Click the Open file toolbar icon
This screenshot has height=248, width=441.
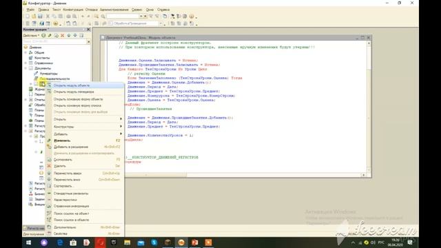(34, 17)
